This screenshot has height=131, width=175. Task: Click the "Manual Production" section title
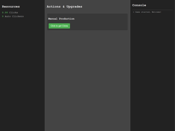pyautogui.click(x=61, y=19)
